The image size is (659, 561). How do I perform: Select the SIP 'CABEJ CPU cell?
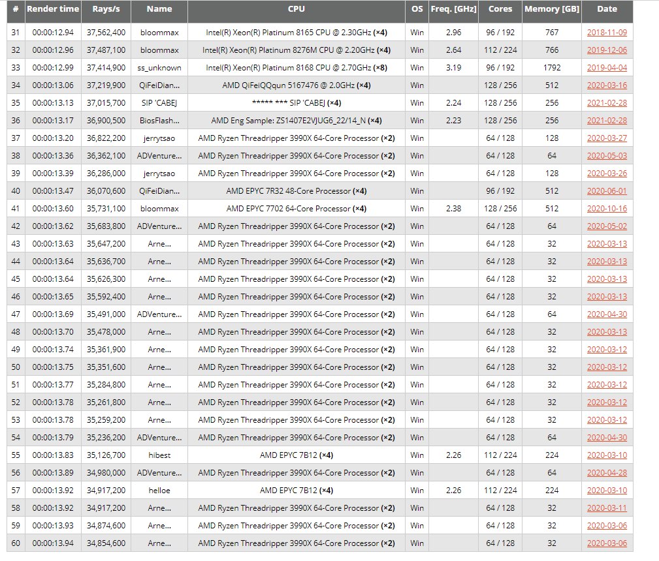(297, 103)
